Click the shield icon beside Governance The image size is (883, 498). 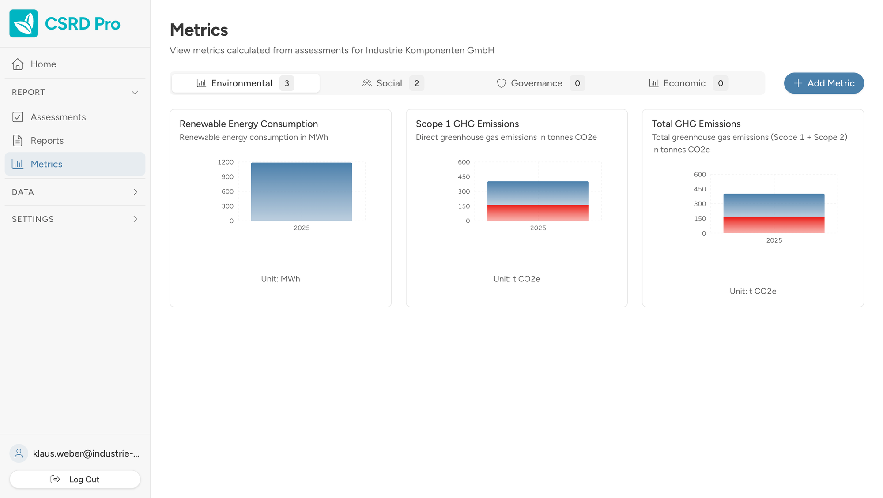coord(502,83)
